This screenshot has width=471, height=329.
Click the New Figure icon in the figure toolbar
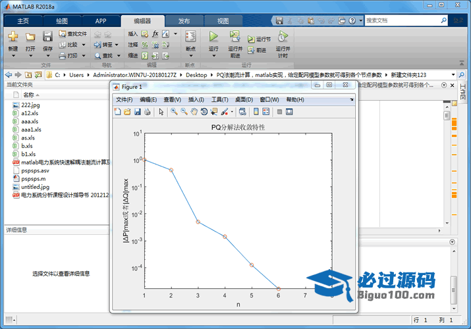coord(117,112)
